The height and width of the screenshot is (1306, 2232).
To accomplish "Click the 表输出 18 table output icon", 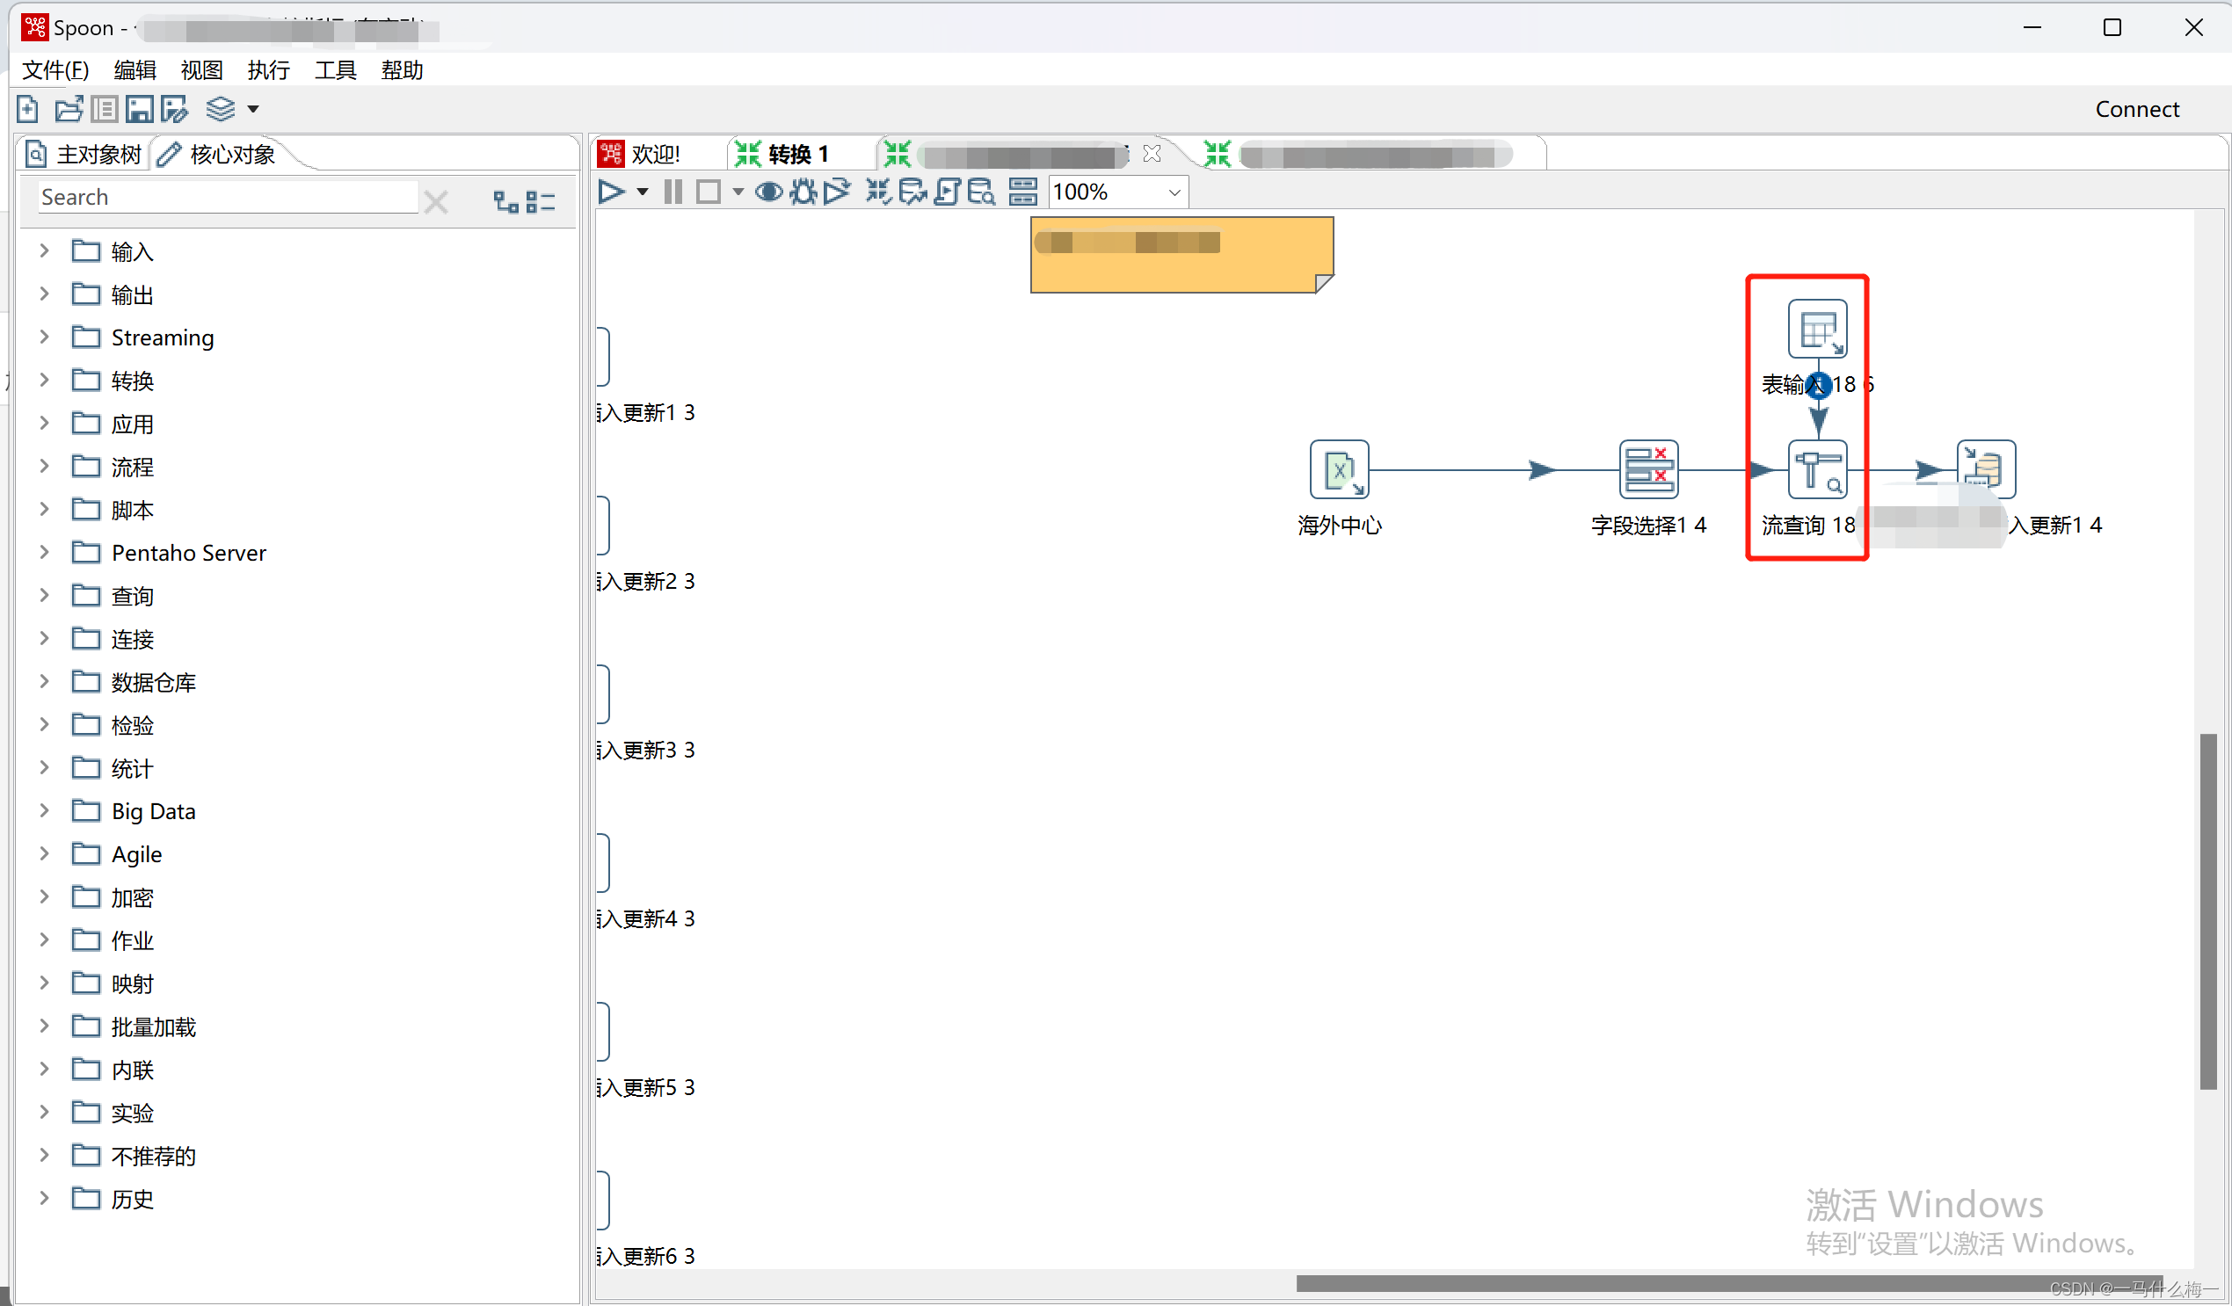I will [1817, 327].
